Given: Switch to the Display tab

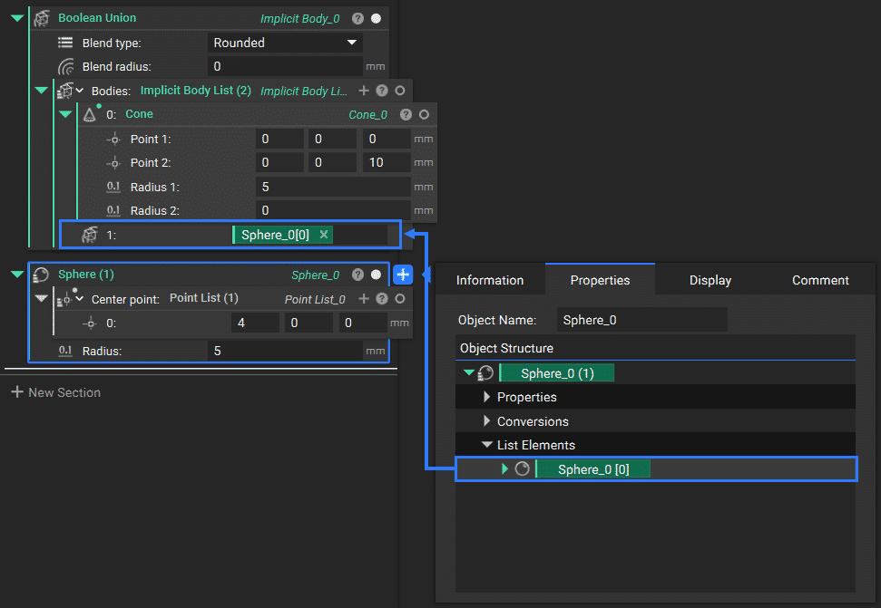Looking at the screenshot, I should pos(710,280).
